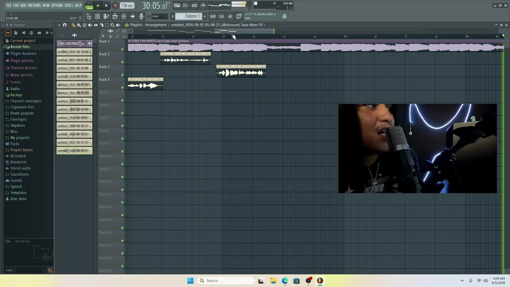The image size is (510, 287).
Task: Open Windows Start menu
Action: (x=190, y=281)
